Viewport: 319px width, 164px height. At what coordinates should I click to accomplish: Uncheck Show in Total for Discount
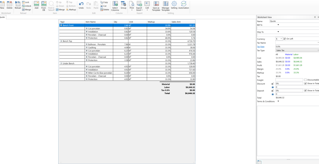305,84
